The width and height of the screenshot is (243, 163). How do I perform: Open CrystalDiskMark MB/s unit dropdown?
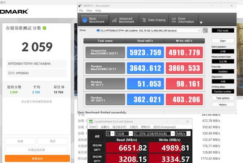click(183, 134)
